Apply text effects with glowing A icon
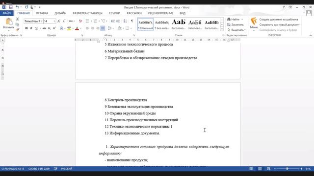 click(61, 28)
